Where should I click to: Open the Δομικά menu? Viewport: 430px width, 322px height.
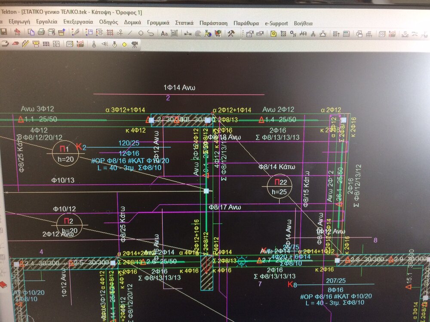pos(133,23)
